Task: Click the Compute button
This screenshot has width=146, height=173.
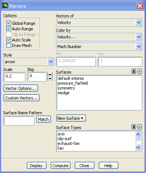Action: [x=60, y=166]
